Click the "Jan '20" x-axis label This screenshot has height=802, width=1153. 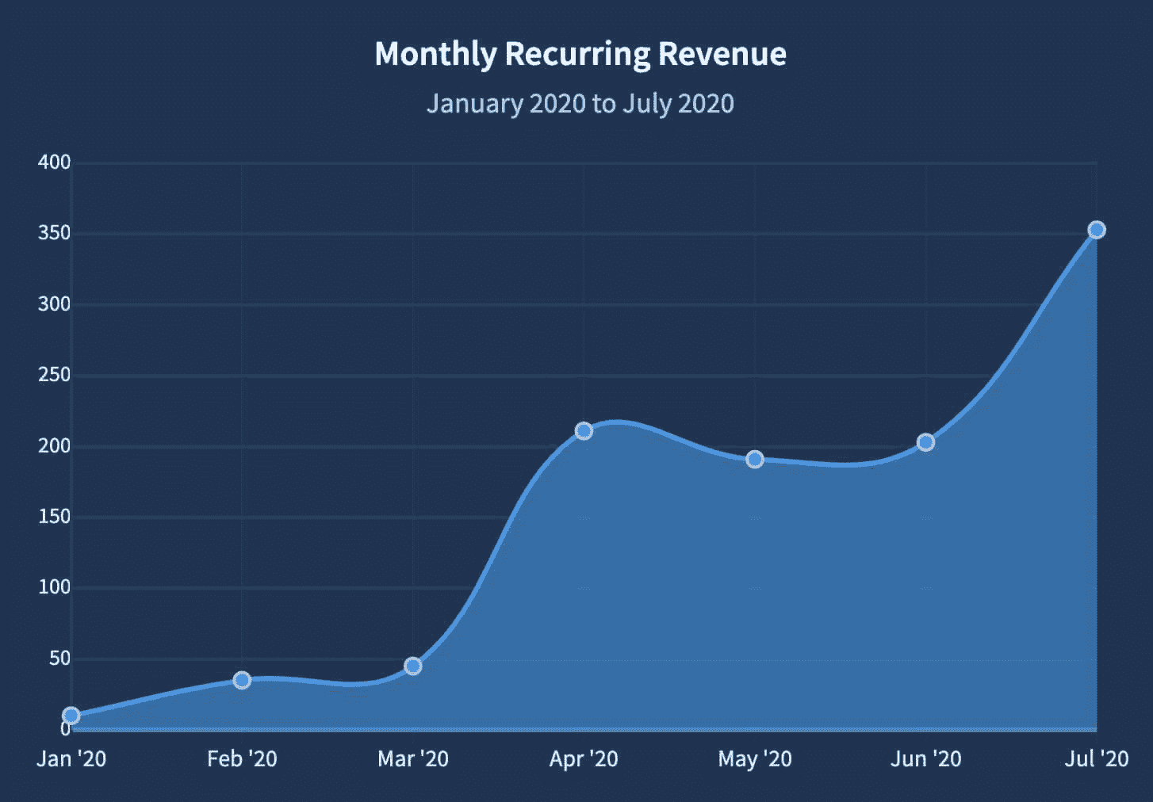pyautogui.click(x=71, y=758)
